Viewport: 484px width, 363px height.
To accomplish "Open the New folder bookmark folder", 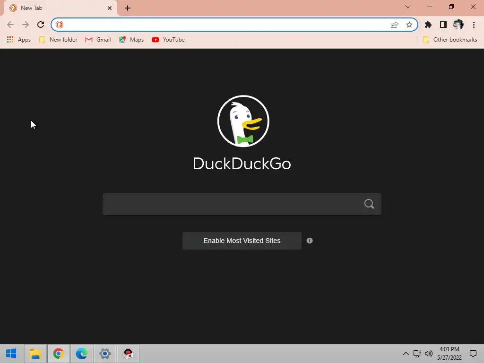I will [x=58, y=40].
